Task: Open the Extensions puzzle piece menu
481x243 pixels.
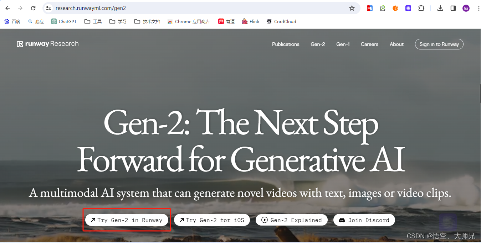Action: pos(421,8)
